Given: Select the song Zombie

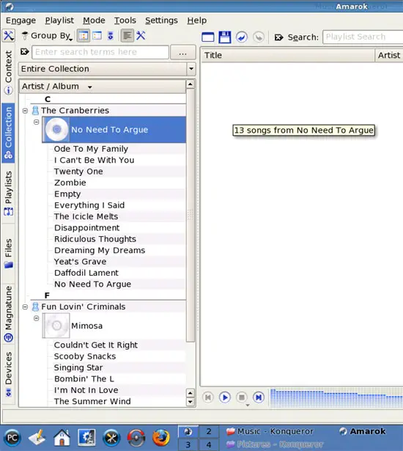Looking at the screenshot, I should click(70, 183).
